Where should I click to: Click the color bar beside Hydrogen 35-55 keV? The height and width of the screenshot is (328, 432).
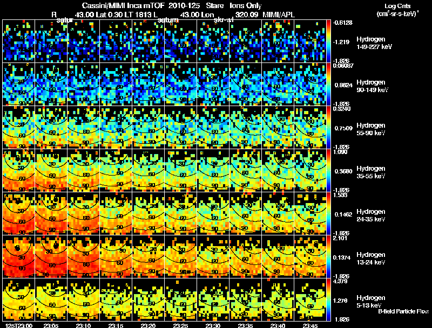(x=328, y=171)
